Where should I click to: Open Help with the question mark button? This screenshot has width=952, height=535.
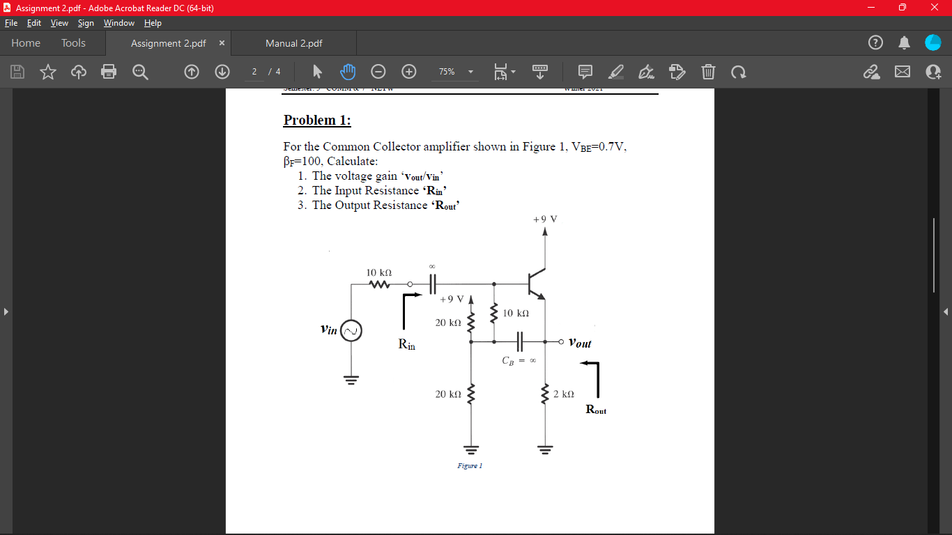[x=875, y=42]
